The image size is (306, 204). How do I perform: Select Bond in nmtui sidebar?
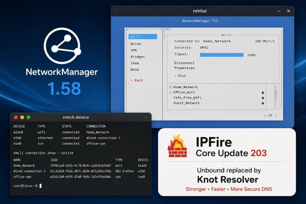[x=135, y=70]
